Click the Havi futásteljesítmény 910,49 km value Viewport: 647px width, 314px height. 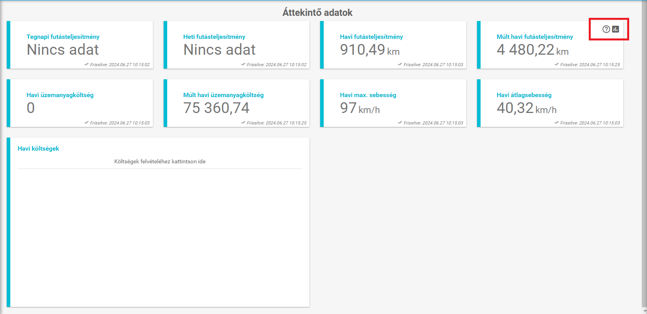(x=369, y=50)
